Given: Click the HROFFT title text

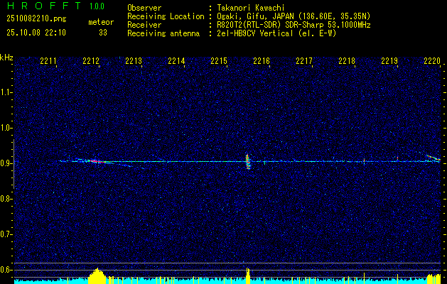Looking at the screenshot, I should click(x=43, y=6).
